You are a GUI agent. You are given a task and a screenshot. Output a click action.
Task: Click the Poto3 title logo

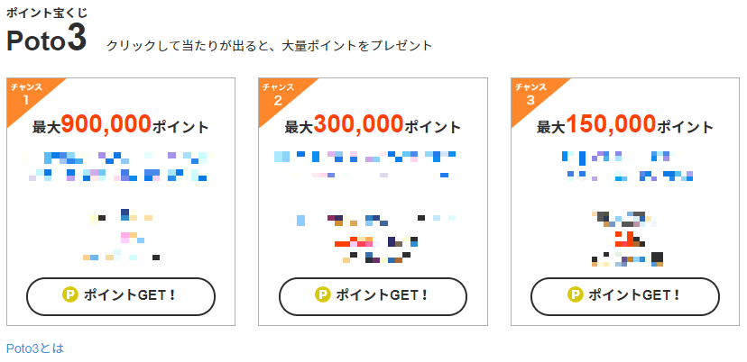pos(46,40)
